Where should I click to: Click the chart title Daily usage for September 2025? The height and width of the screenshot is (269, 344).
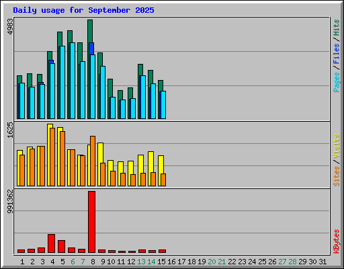coord(83,10)
